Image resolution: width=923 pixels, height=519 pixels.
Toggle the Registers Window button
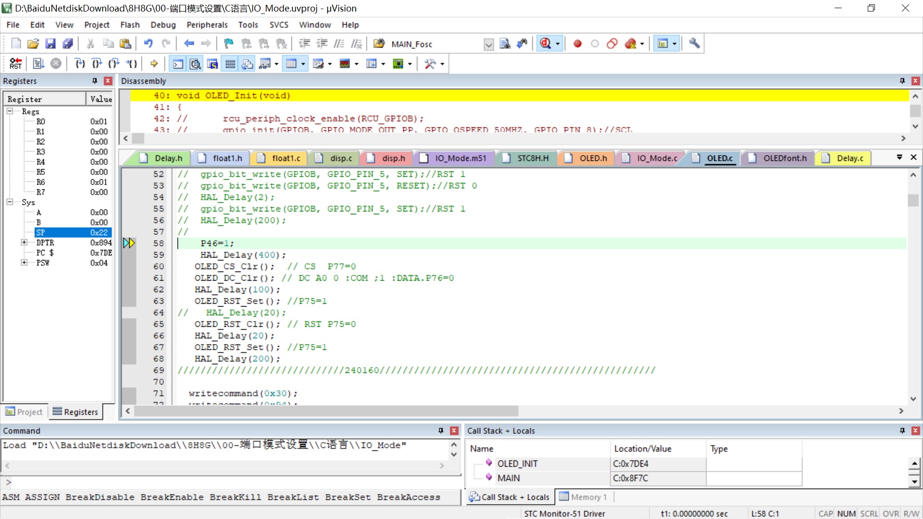point(230,63)
